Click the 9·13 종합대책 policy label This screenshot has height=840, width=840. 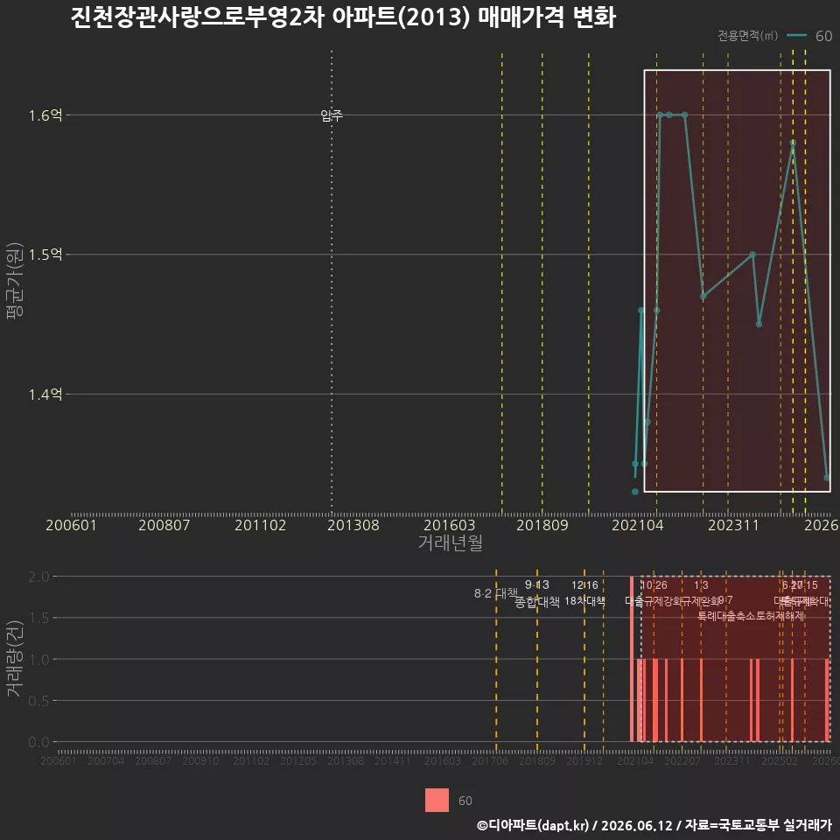[x=536, y=593]
